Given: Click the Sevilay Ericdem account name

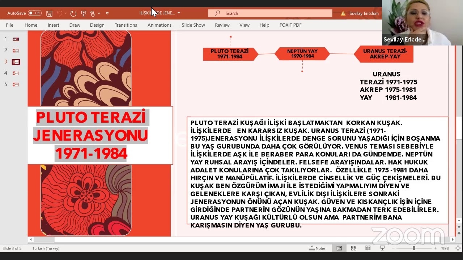Looking at the screenshot, I should (x=364, y=13).
